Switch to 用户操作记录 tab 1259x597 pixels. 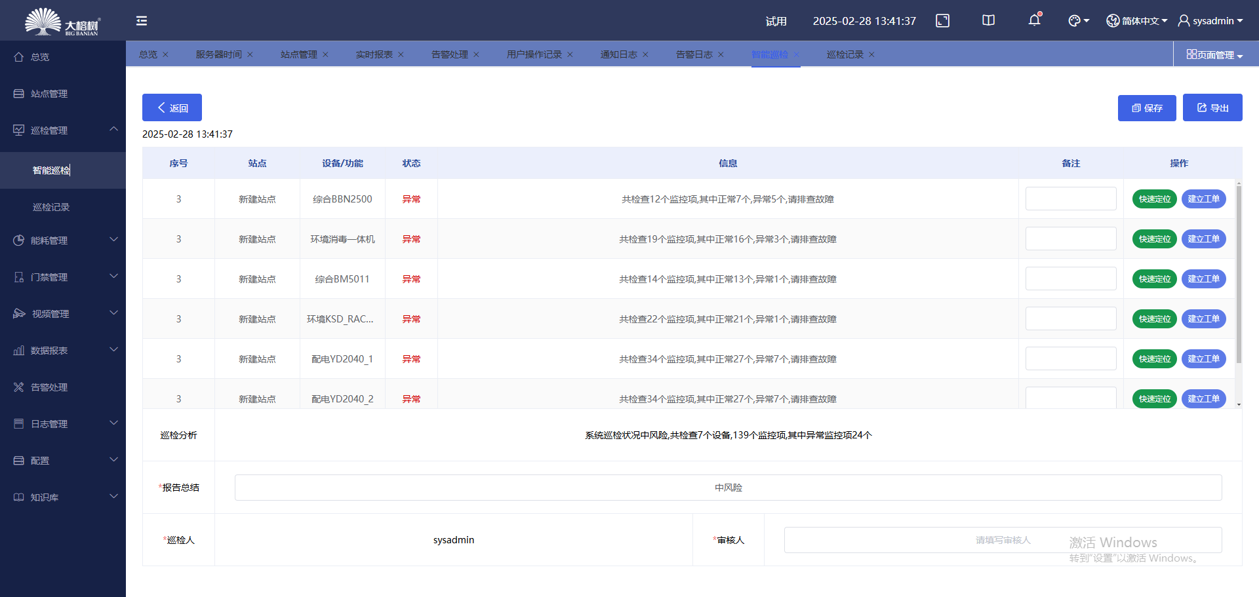click(534, 54)
